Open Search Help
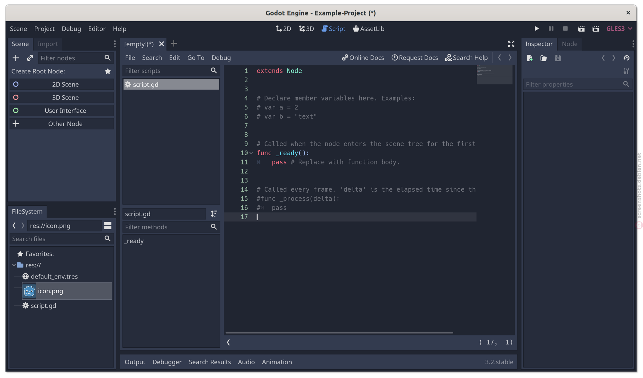 (466, 58)
